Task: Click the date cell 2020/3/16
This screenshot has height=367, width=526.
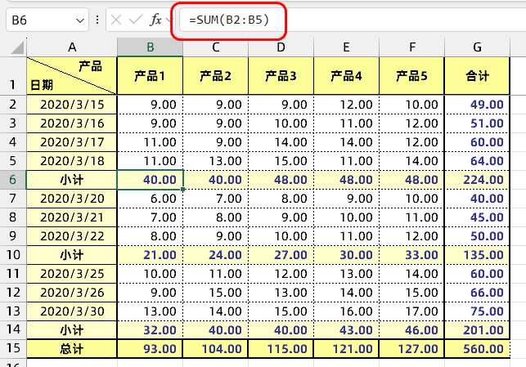Action: (x=72, y=123)
